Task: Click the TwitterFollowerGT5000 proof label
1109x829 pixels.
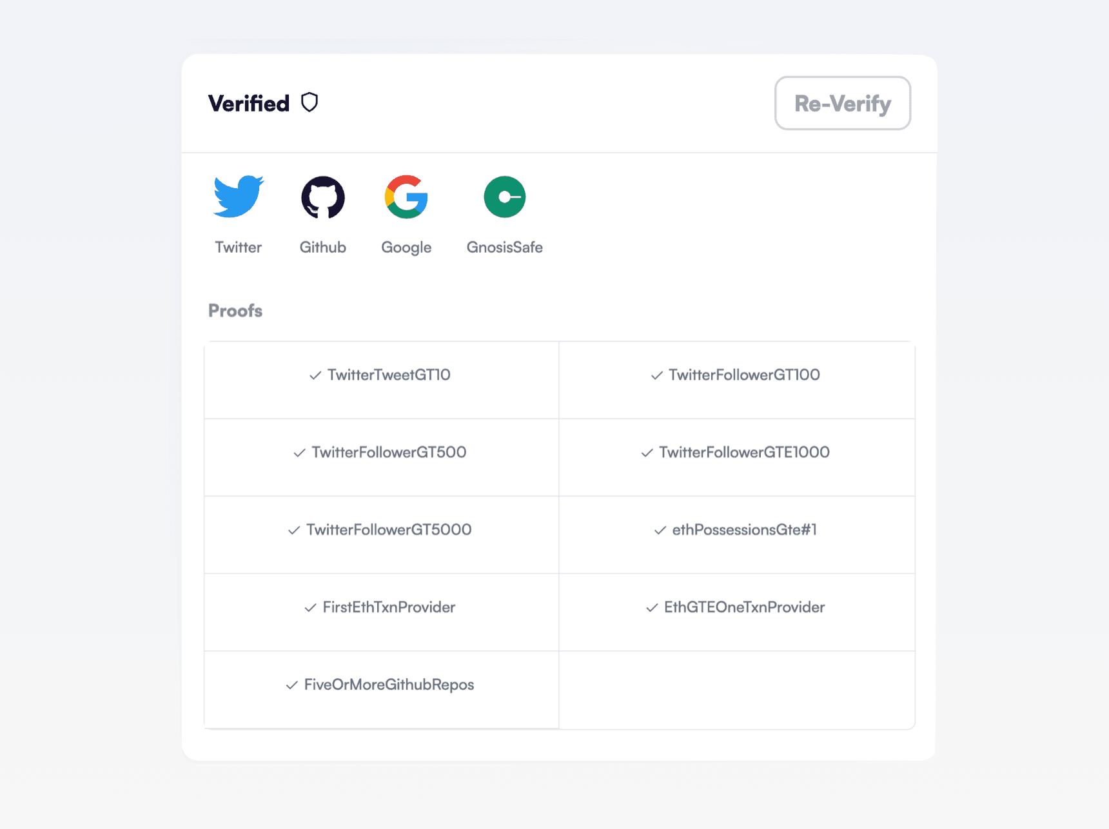Action: [x=389, y=530]
